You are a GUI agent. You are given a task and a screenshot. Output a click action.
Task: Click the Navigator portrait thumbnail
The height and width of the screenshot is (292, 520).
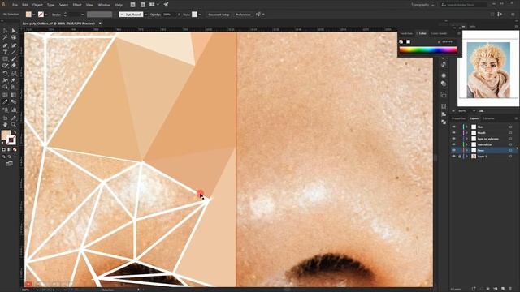point(488,70)
